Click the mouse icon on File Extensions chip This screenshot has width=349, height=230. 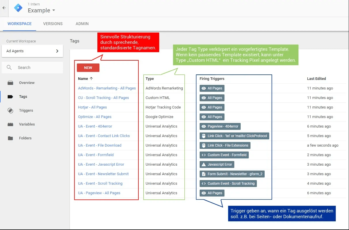pos(204,145)
